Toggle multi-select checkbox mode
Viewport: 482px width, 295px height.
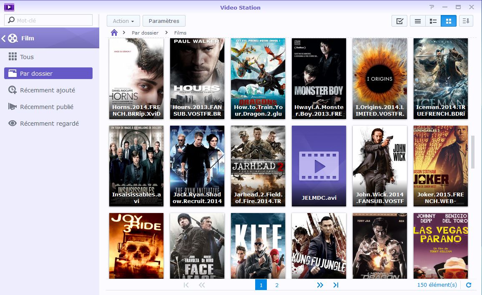[399, 21]
